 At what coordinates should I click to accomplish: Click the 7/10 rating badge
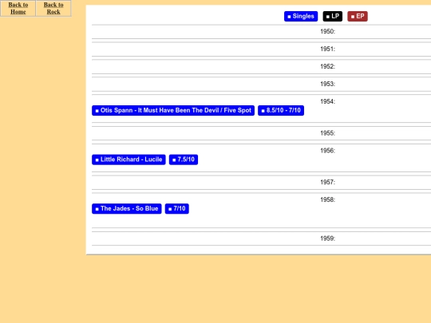tap(176, 209)
